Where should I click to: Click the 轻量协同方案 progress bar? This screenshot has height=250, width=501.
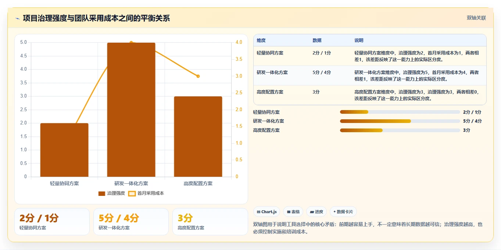400,112
